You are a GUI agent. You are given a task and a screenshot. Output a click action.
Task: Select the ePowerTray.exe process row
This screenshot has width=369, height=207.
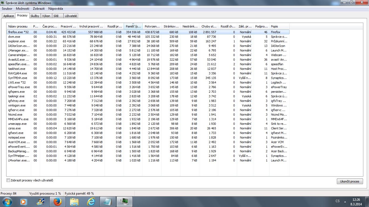(x=148, y=87)
